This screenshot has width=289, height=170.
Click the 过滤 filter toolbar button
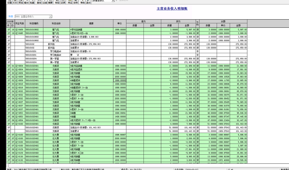[44, 2]
